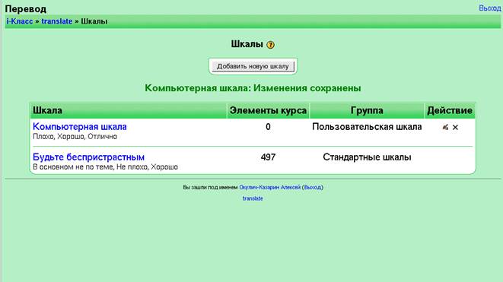The image size is (503, 282).
Task: Click the footer translate link
Action: [253, 198]
